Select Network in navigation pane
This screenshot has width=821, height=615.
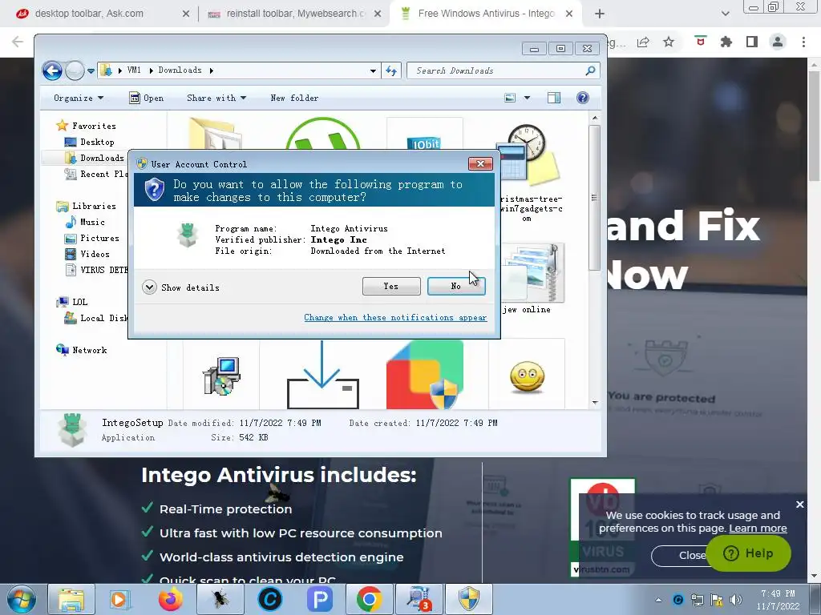point(82,350)
